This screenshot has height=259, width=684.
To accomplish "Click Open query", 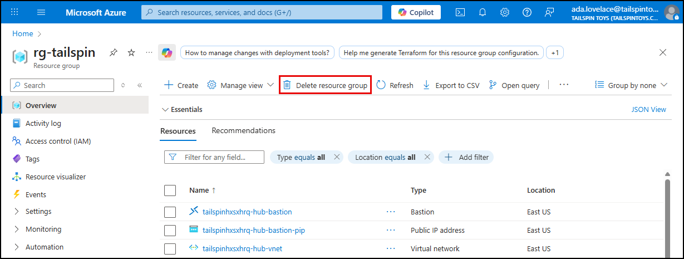I will click(514, 85).
